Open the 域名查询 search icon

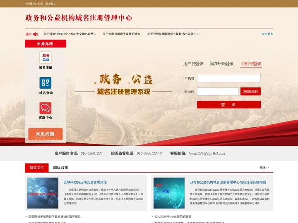point(46,83)
